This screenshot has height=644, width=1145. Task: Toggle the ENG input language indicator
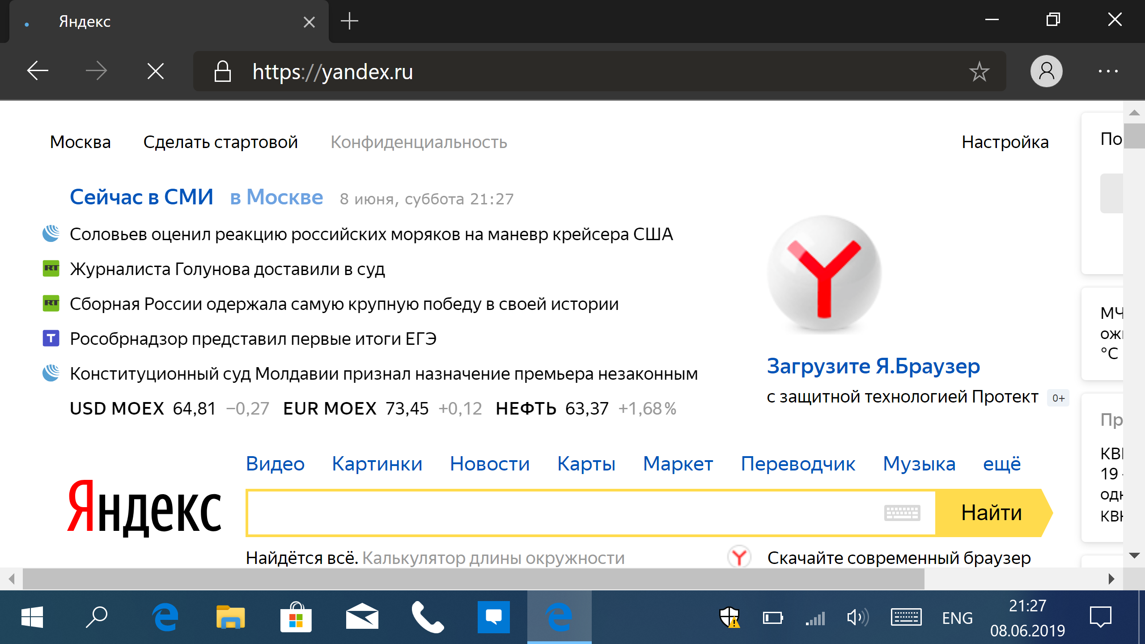pos(957,618)
